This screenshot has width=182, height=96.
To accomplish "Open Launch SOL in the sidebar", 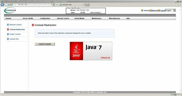I will pyautogui.click(x=14, y=39).
